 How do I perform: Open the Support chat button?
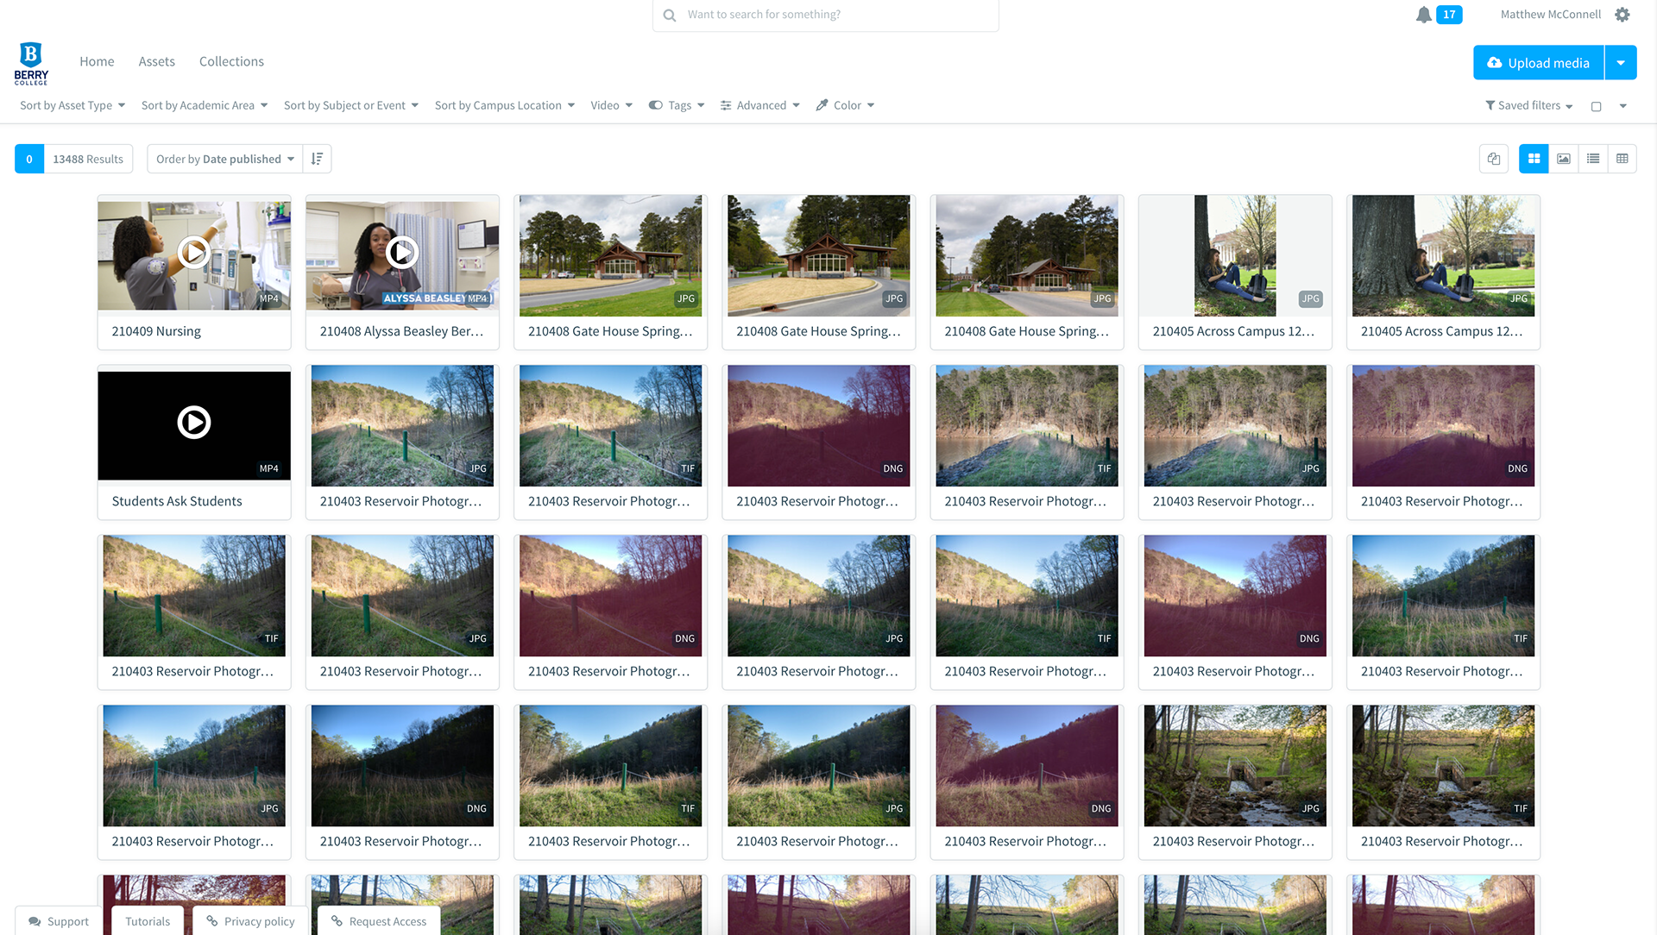point(59,921)
